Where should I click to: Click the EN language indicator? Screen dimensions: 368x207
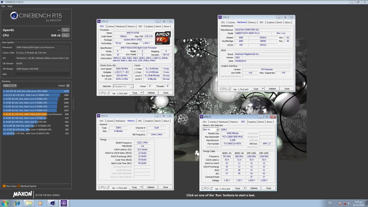(330, 203)
